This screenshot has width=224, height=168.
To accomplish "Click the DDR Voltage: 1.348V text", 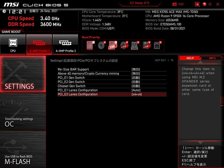I will [96, 24].
